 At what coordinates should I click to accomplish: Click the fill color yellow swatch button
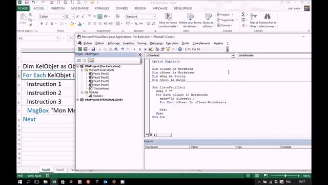pos(72,24)
